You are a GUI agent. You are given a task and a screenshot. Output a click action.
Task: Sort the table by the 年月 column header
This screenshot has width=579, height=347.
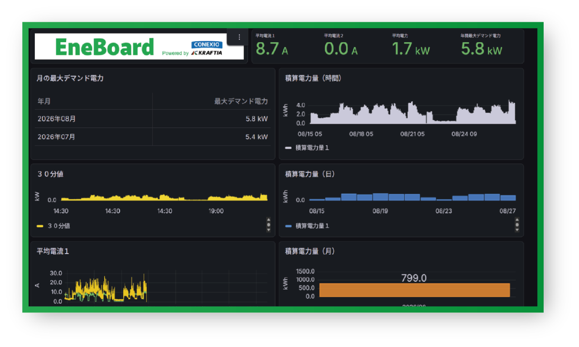pos(44,101)
